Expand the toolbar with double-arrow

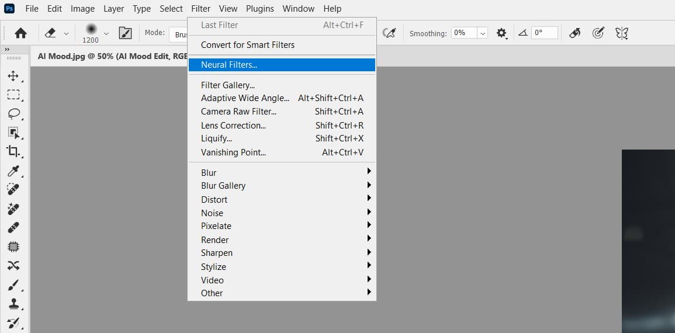coord(7,50)
